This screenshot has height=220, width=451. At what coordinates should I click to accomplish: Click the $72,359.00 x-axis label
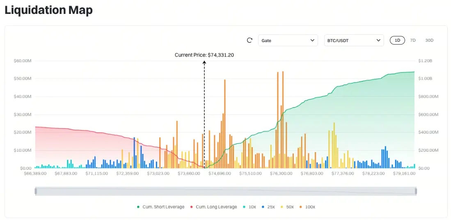pyautogui.click(x=127, y=174)
